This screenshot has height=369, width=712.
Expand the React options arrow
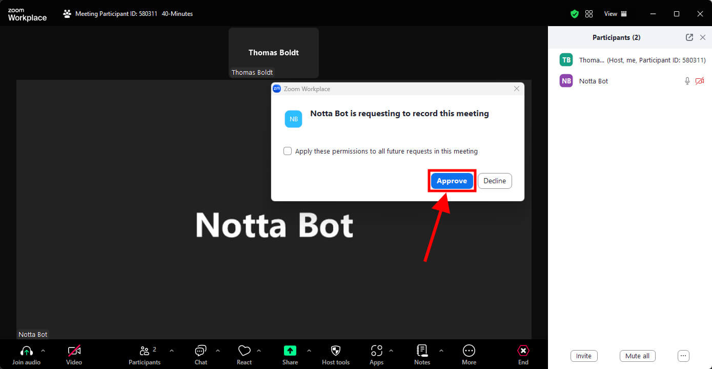259,351
